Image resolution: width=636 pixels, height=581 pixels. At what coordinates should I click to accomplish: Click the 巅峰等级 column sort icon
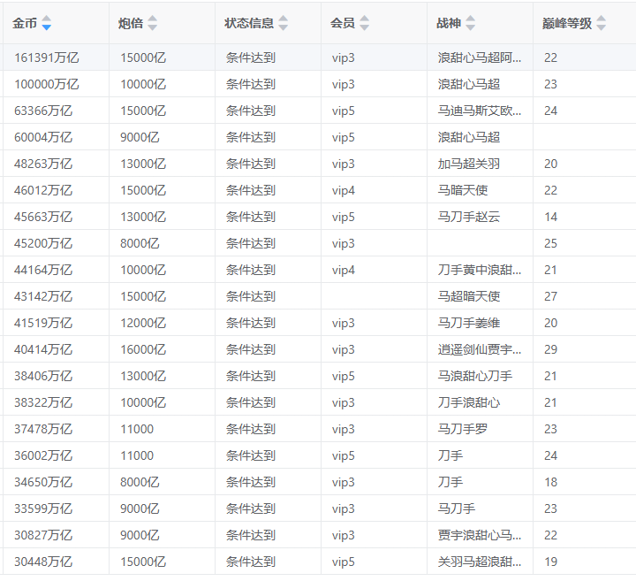tap(602, 24)
